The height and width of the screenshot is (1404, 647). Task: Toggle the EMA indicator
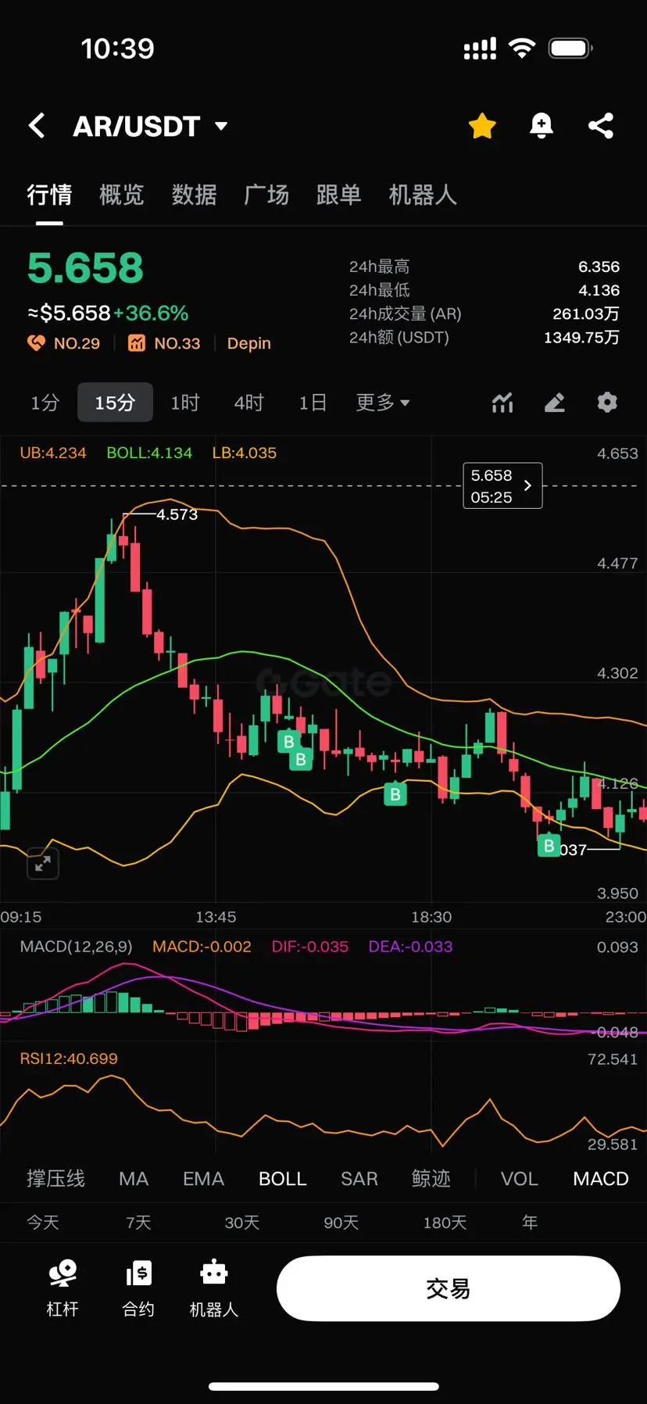click(x=203, y=1179)
